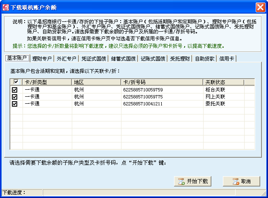Open the 信用卡 tab
Image resolution: width=268 pixels, height=198 pixels.
pyautogui.click(x=227, y=58)
